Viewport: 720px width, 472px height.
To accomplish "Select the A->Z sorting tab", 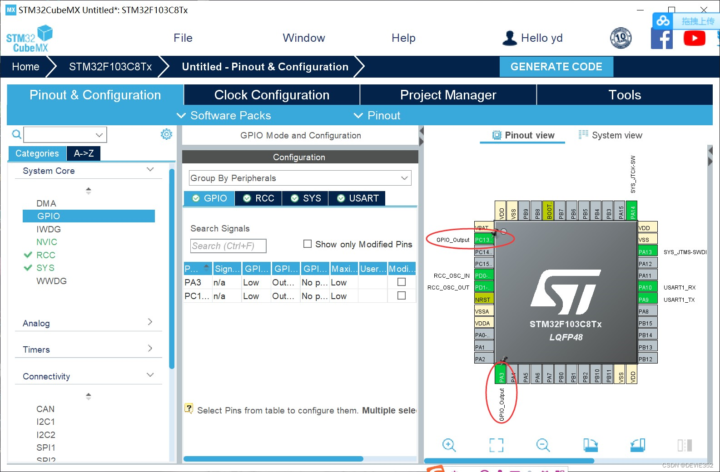I will (x=84, y=153).
